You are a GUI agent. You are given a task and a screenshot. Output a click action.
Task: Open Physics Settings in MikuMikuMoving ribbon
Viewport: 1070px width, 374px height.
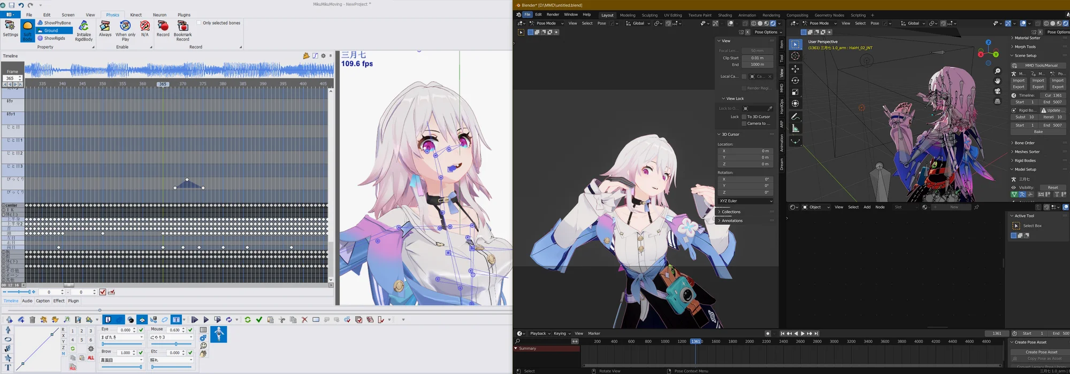10,29
